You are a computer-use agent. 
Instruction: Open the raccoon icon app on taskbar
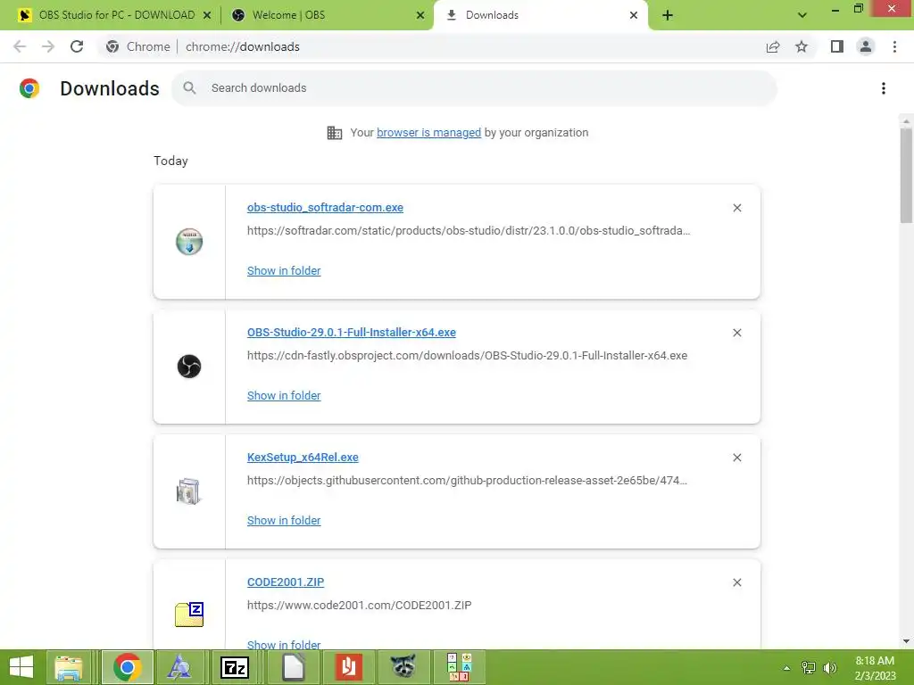click(x=403, y=667)
